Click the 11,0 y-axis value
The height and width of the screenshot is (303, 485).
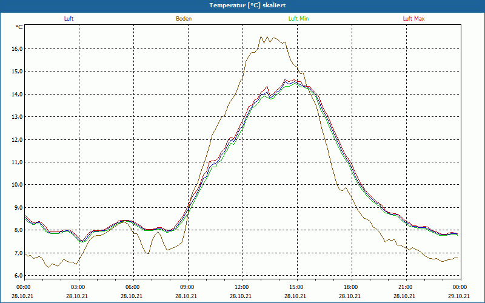pos(18,162)
